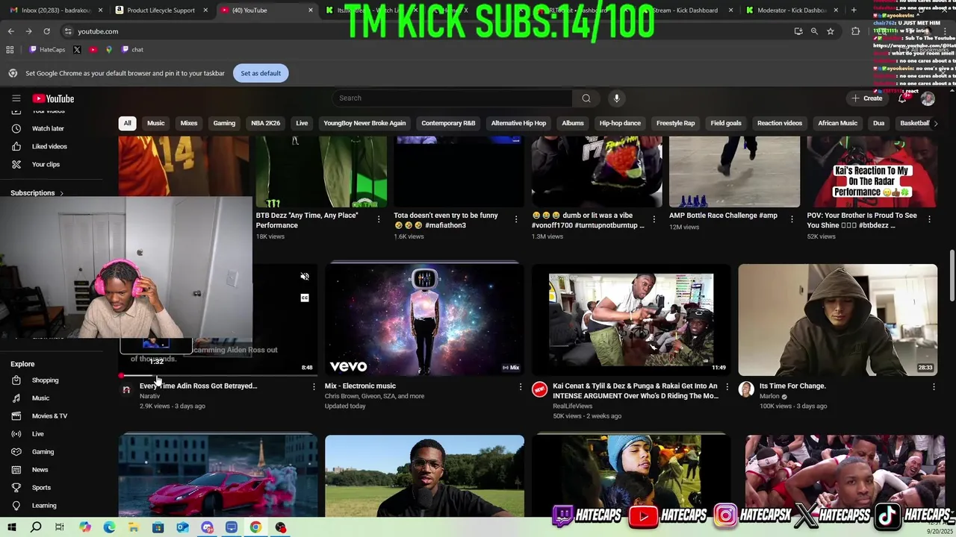This screenshot has width=956, height=537.
Task: Open the Windows Start menu
Action: (12, 527)
